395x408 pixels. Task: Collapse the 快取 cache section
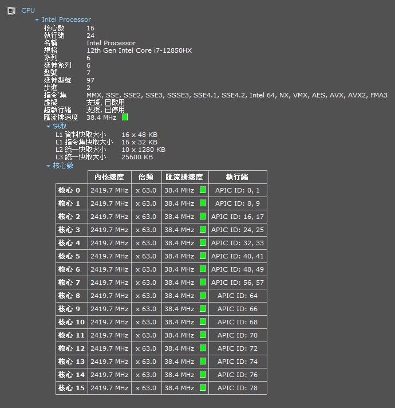coord(48,126)
